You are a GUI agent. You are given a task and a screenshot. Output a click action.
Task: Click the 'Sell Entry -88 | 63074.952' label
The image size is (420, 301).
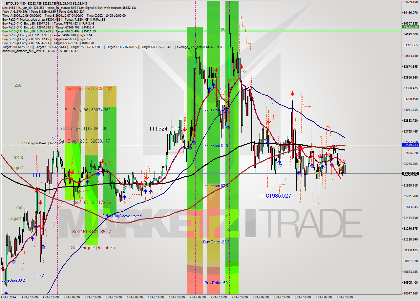point(88,110)
